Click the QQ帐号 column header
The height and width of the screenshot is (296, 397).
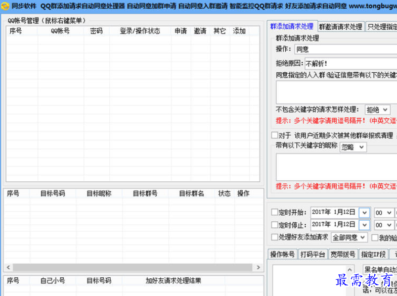tap(61, 31)
